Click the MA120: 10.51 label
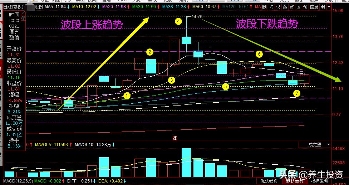349x185 pixels. (x=236, y=7)
